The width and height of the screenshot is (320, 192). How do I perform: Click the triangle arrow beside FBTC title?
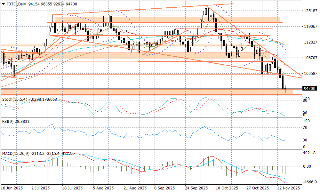(x=3, y=4)
